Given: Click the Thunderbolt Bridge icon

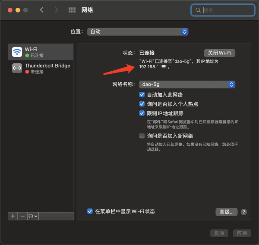Looking at the screenshot, I should pyautogui.click(x=17, y=68).
